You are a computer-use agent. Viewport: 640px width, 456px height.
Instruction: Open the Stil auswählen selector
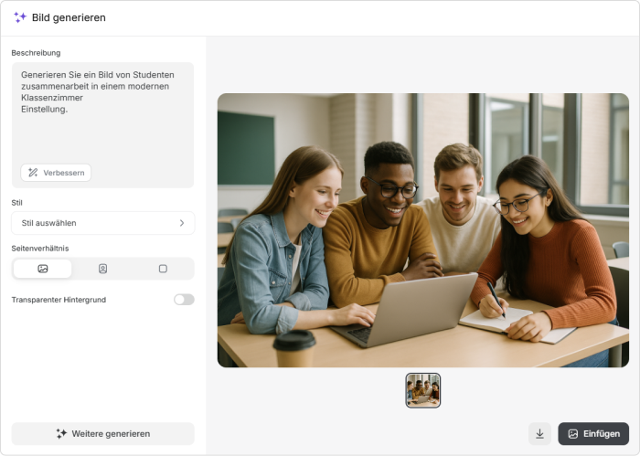(102, 223)
